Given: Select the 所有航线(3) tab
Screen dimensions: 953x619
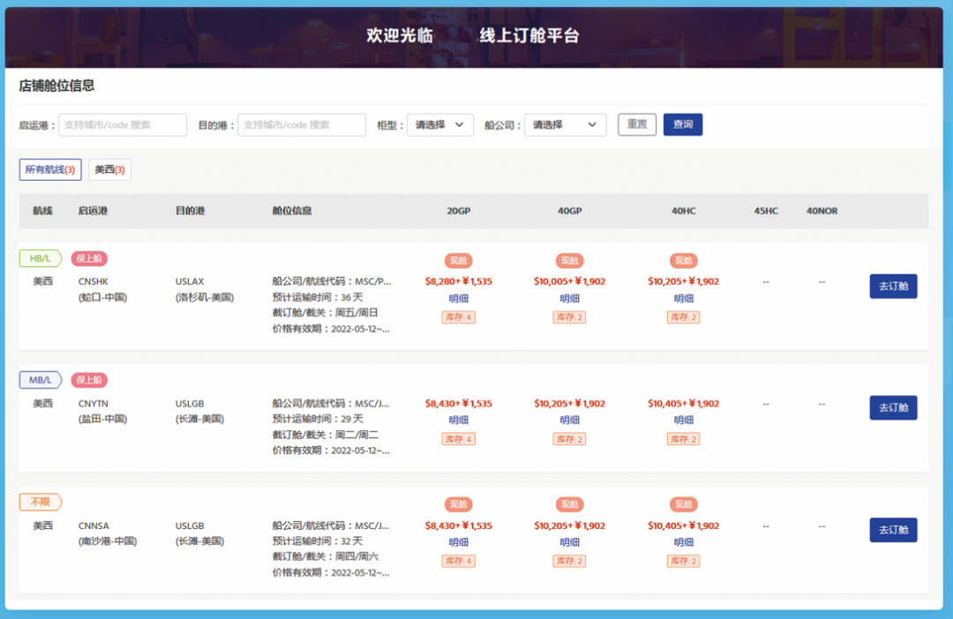Looking at the screenshot, I should [50, 168].
